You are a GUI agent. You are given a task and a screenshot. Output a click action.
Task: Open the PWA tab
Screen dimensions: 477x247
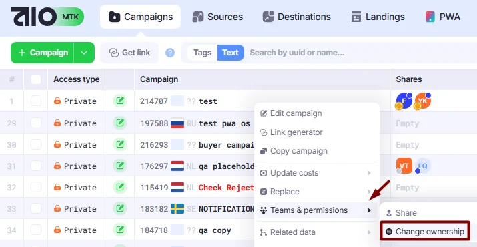[x=442, y=17]
